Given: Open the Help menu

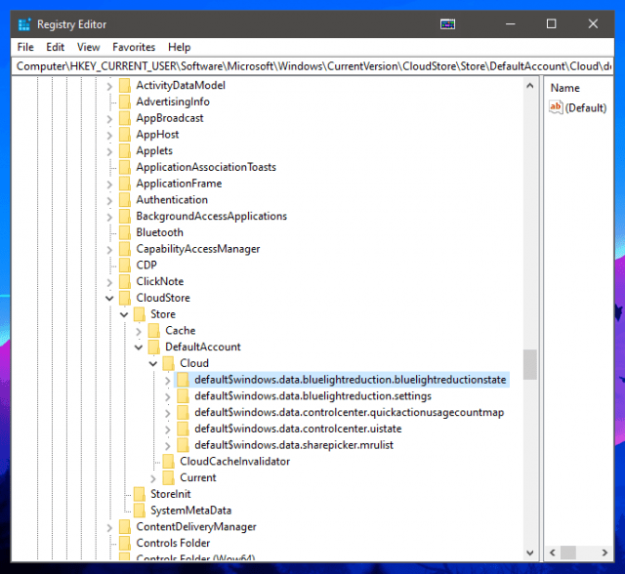Looking at the screenshot, I should pyautogui.click(x=180, y=47).
